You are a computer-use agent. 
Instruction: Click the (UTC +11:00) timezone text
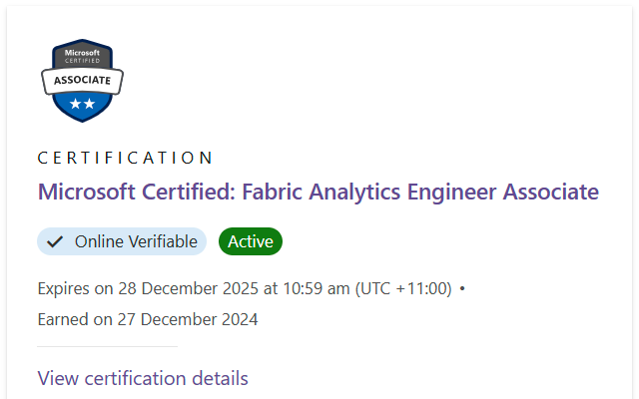click(403, 288)
